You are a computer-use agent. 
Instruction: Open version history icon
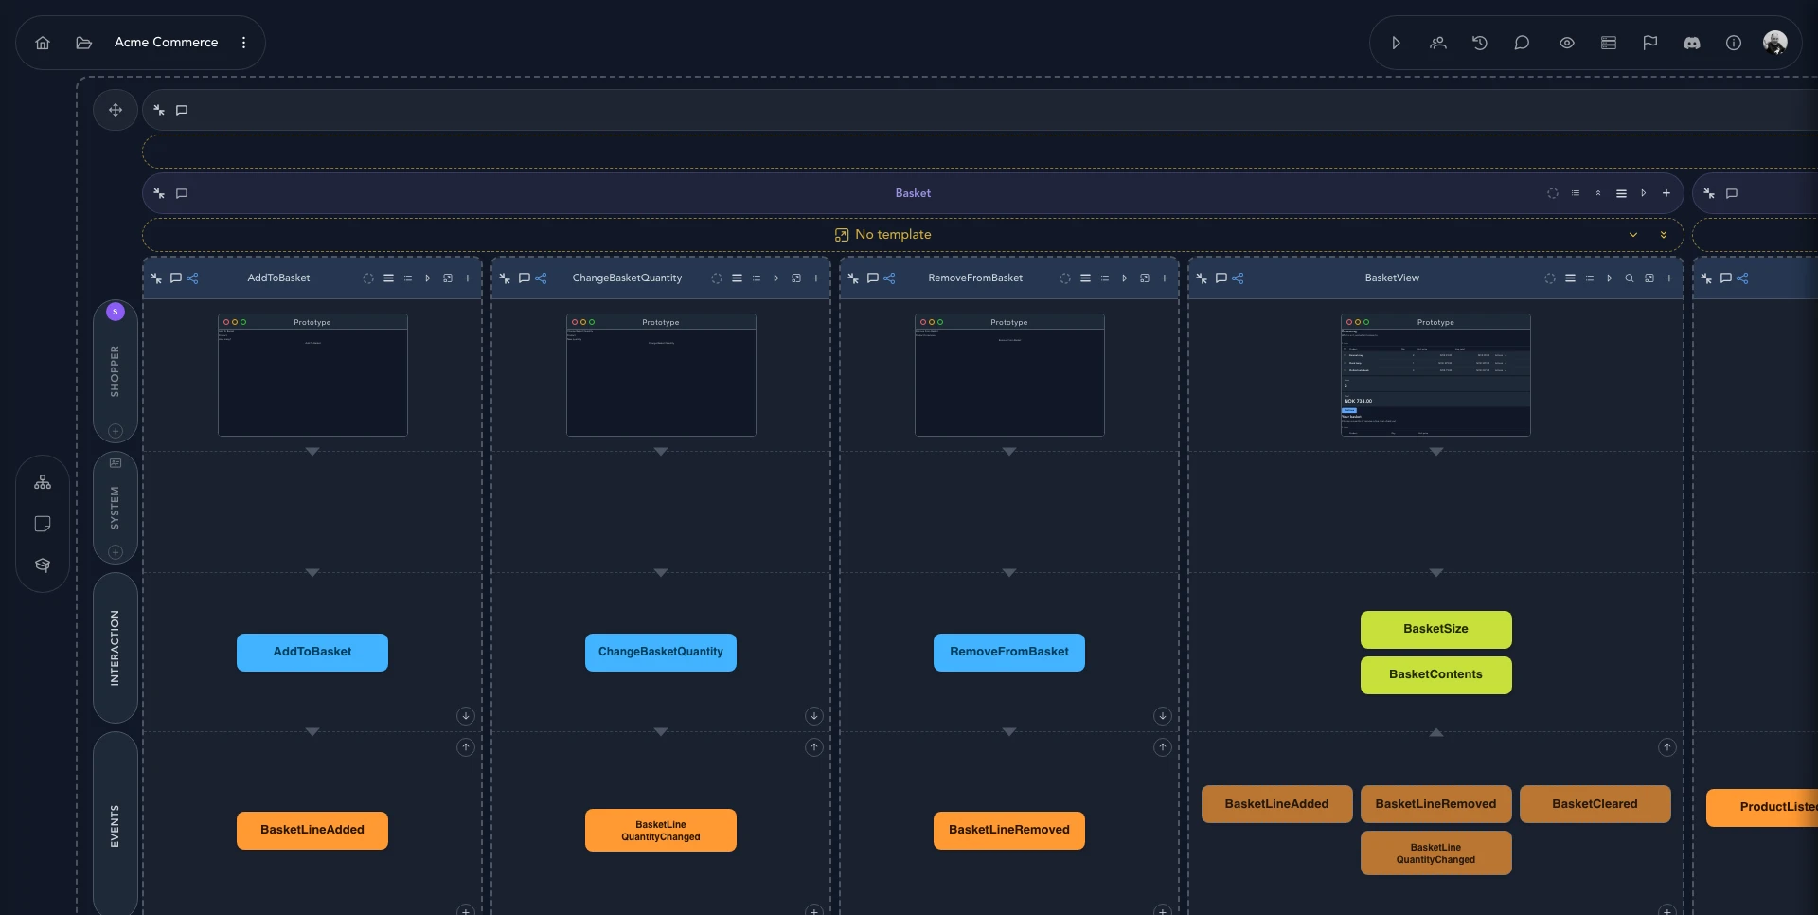pos(1480,43)
